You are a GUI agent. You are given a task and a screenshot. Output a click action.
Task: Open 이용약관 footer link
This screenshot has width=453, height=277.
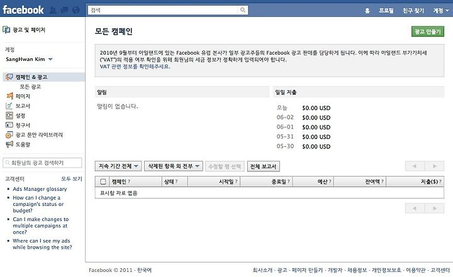pos(416,270)
